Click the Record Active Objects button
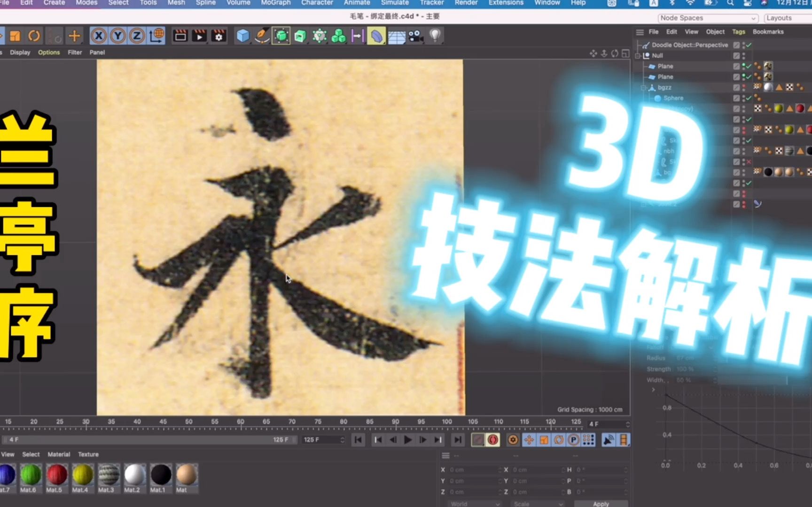Screen dimensions: 812x507 point(478,440)
